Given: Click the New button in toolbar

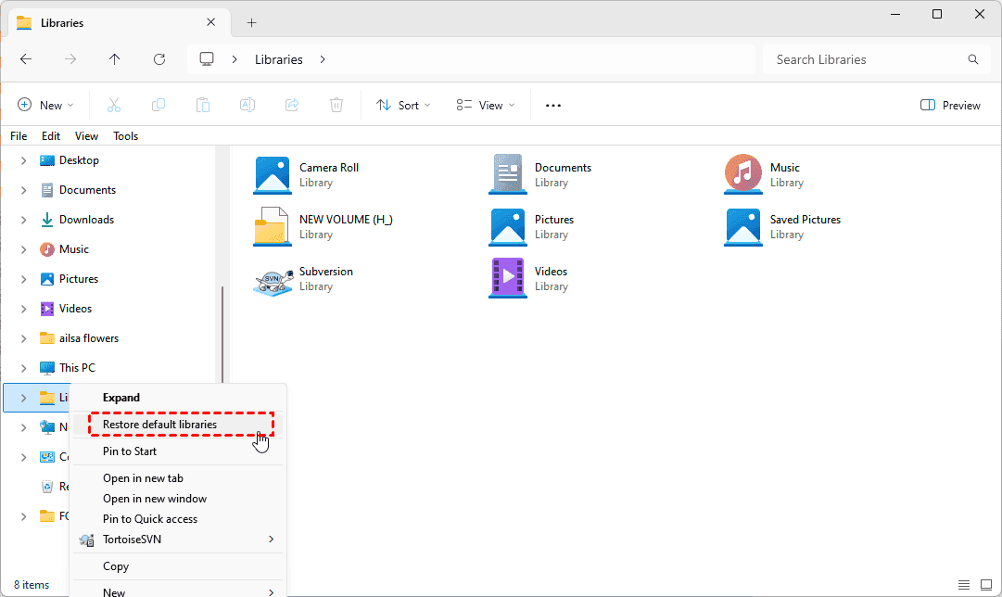Looking at the screenshot, I should [x=44, y=106].
